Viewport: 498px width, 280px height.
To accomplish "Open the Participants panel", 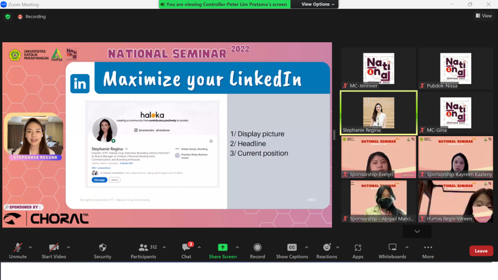I will (x=143, y=247).
